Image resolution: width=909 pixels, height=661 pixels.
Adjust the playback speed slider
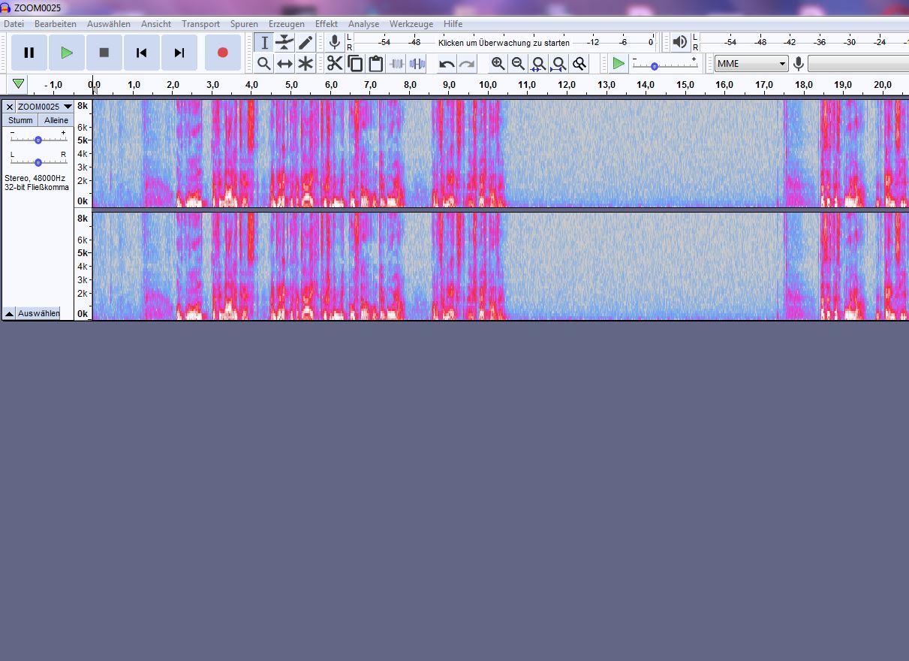click(x=664, y=64)
